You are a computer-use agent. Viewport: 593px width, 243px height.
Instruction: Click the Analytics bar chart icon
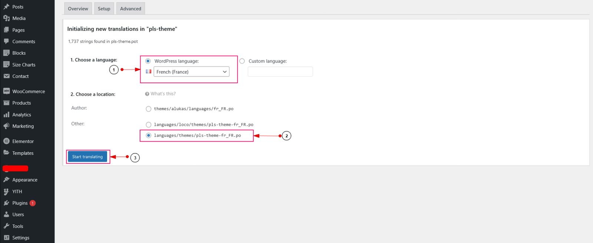[x=6, y=115]
